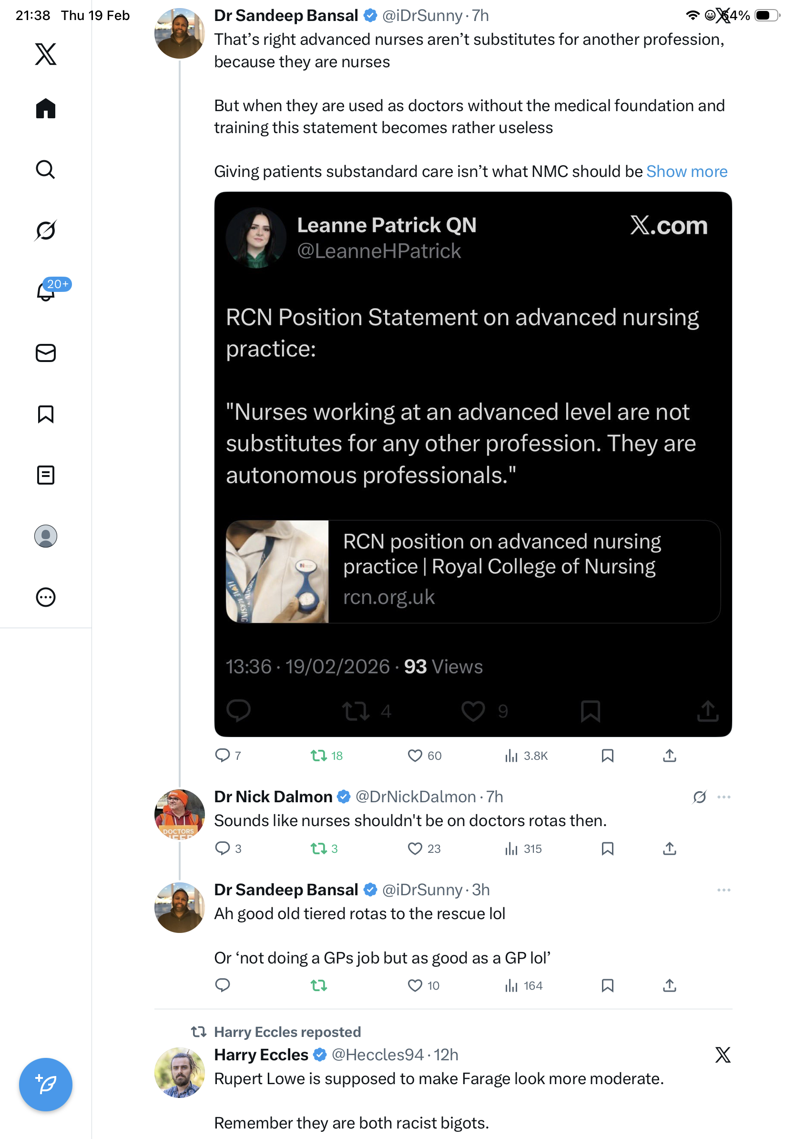Click Show more on the top post

tap(686, 171)
